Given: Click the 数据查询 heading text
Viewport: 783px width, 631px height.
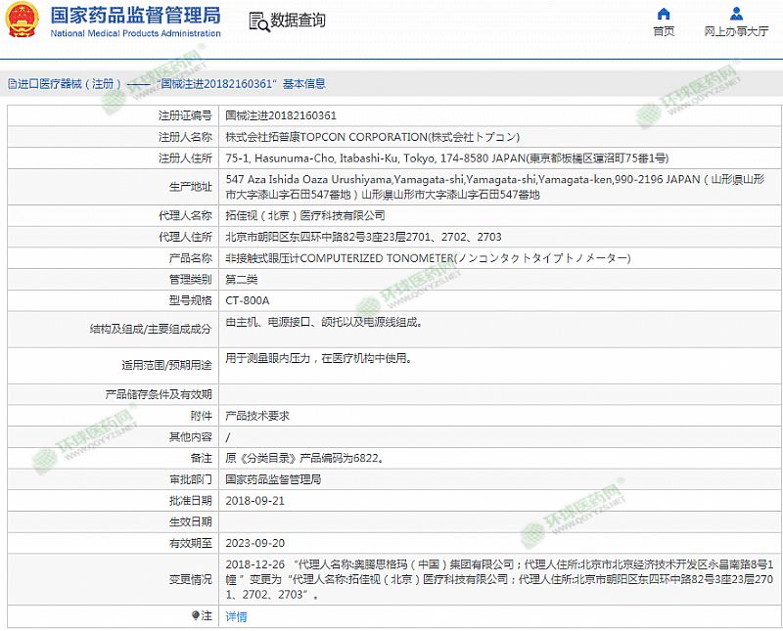Looking at the screenshot, I should click(x=299, y=21).
